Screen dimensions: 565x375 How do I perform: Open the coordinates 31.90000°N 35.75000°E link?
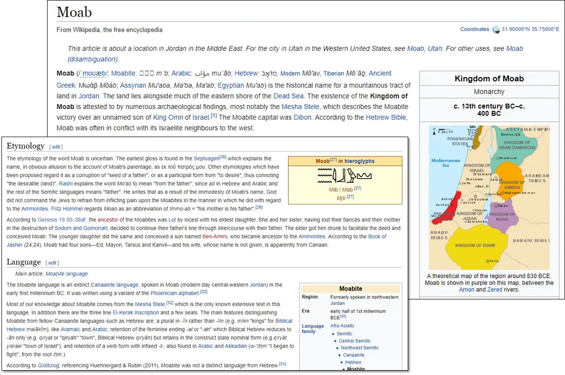point(531,29)
